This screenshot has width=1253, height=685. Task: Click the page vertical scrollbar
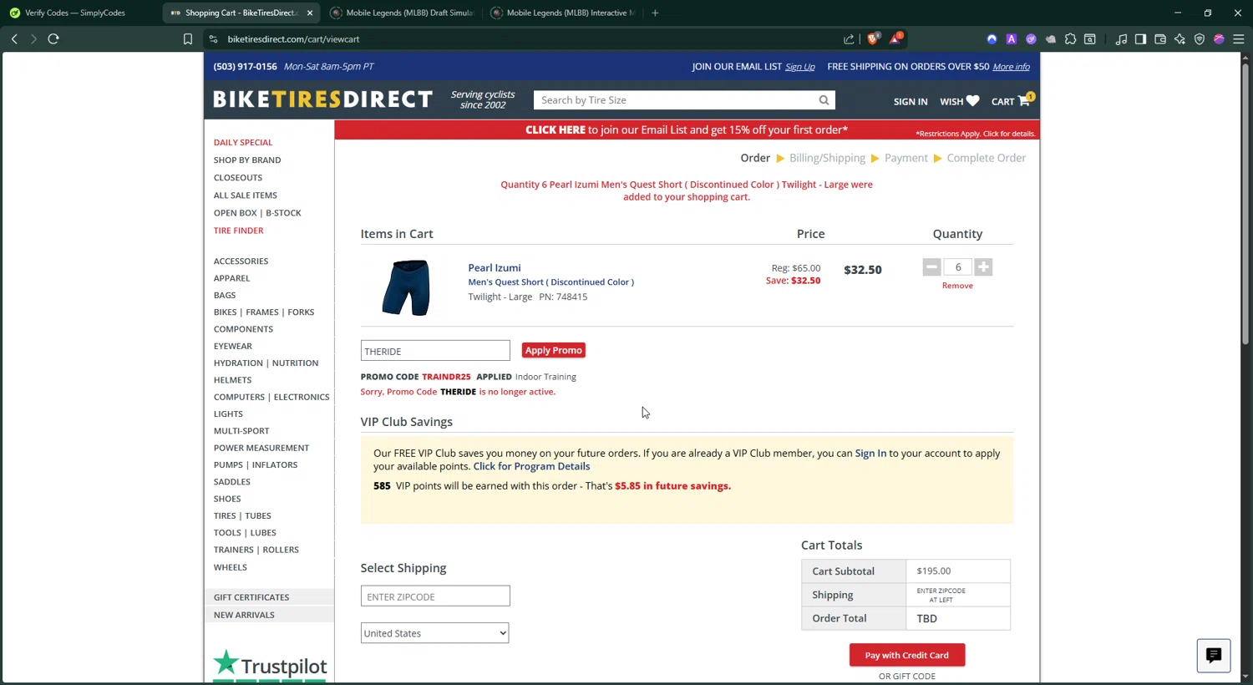[x=1245, y=205]
